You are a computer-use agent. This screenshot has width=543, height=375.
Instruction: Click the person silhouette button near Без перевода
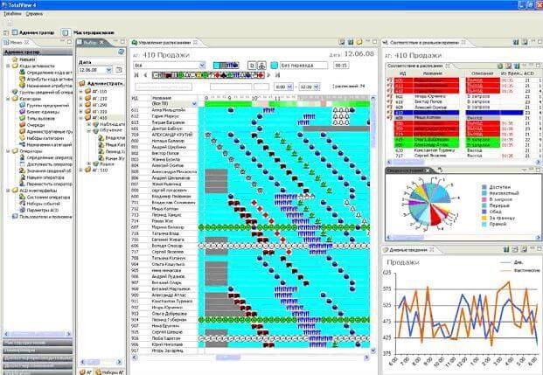261,65
